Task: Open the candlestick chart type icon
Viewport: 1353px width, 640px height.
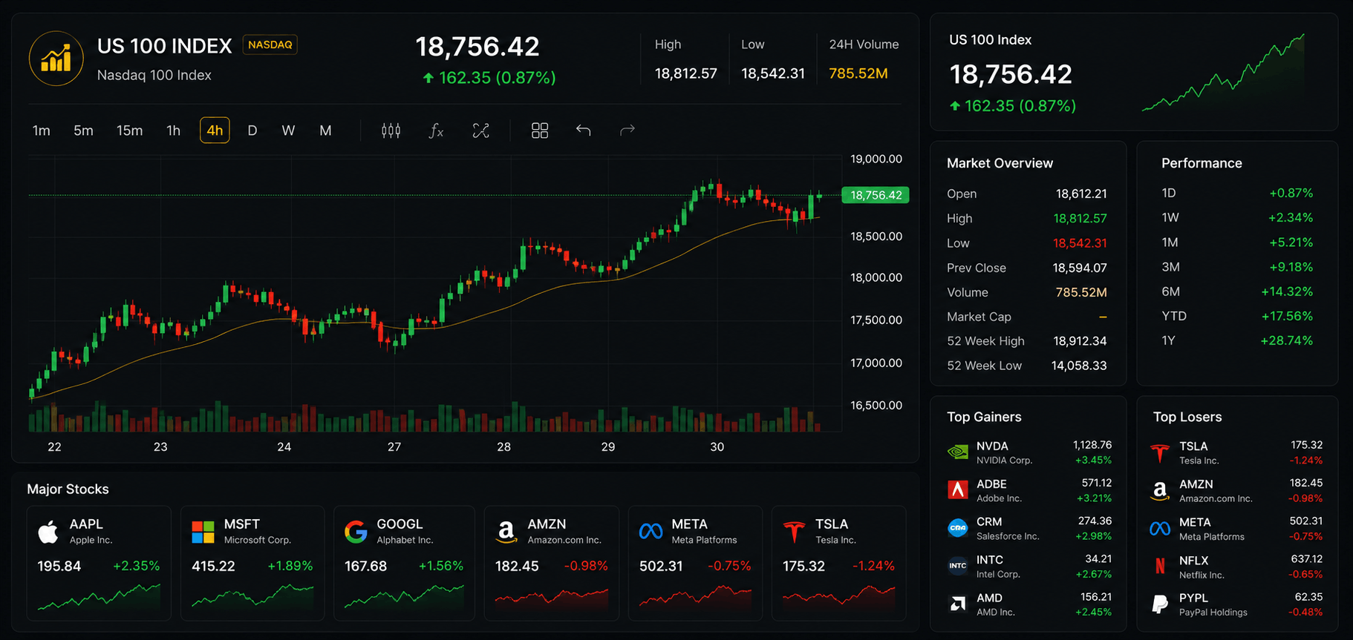Action: (391, 131)
